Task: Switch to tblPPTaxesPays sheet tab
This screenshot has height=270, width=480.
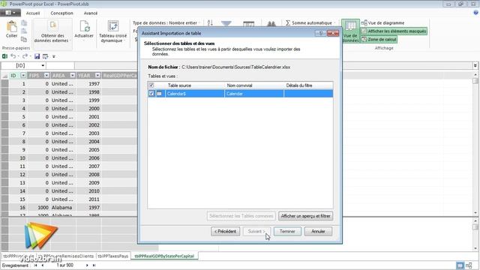Action: tap(113, 256)
